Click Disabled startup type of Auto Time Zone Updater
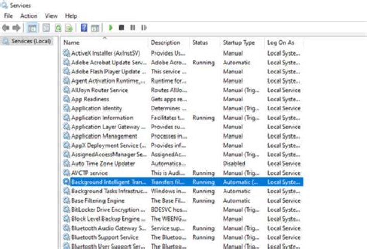 click(234, 163)
